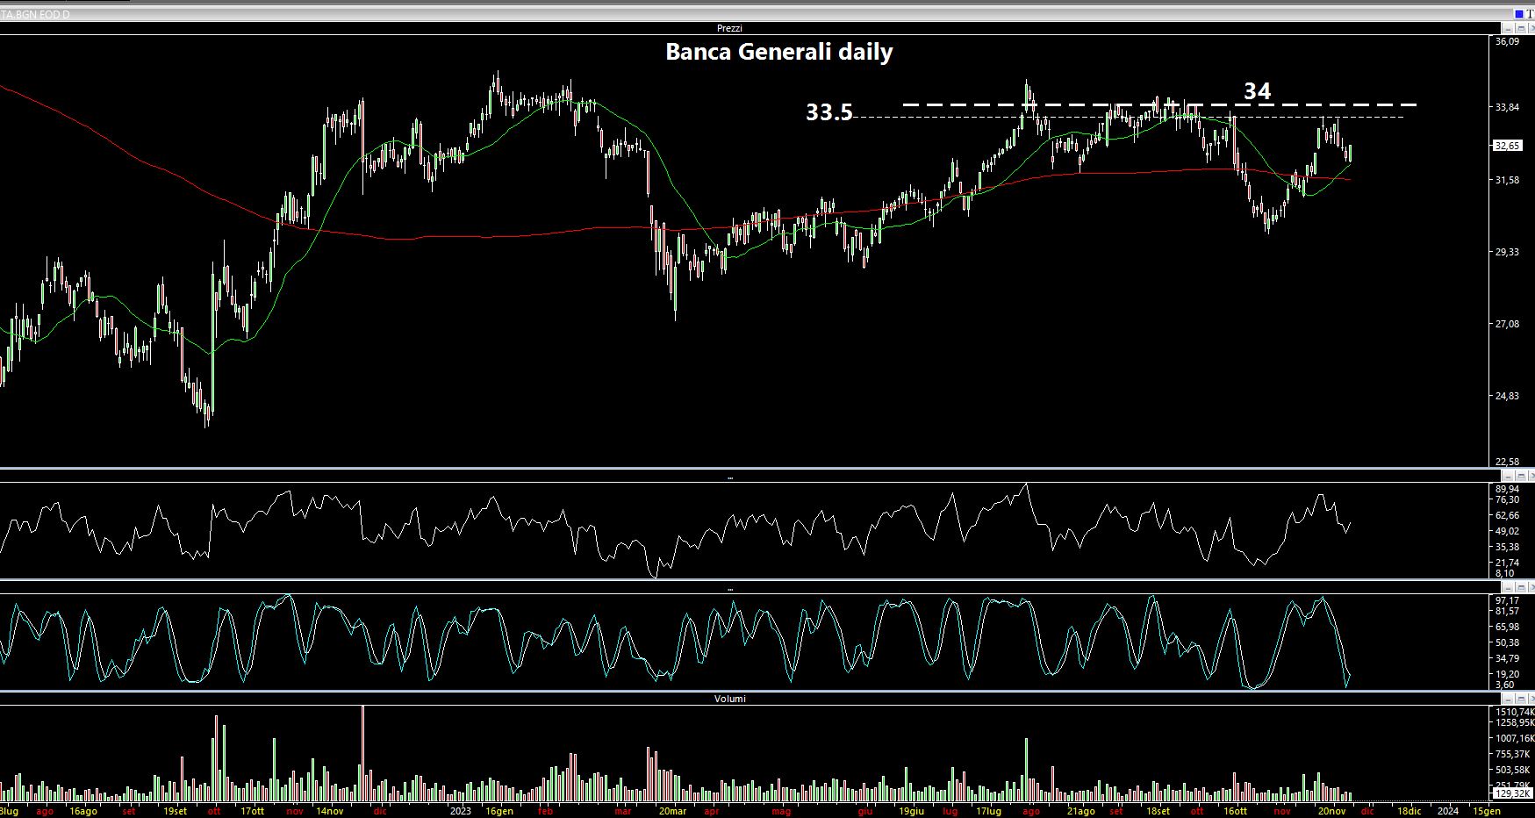Click the 20nov date axis label
This screenshot has width=1535, height=818.
point(1332,812)
